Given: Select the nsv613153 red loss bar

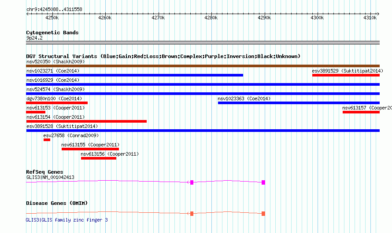Looking at the screenshot, I should (36, 112).
